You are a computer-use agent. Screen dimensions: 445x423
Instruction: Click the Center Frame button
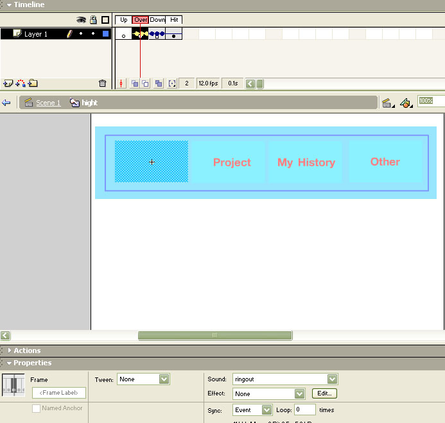click(x=122, y=83)
